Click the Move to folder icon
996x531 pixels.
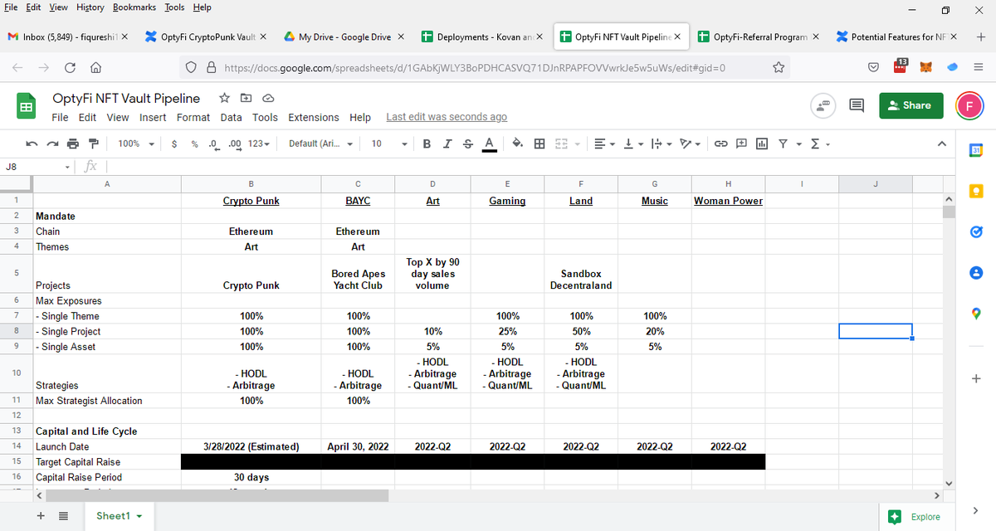246,98
